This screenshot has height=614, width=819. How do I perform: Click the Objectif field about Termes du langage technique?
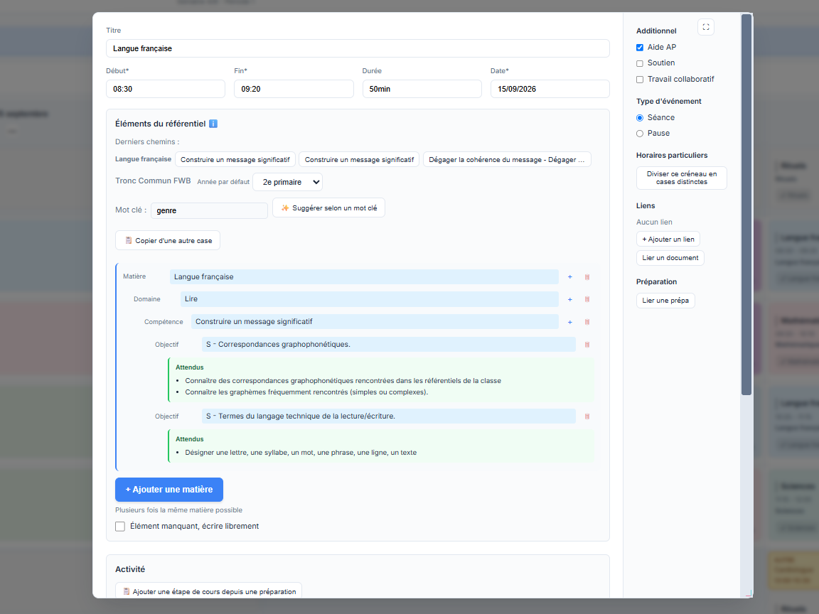pyautogui.click(x=389, y=416)
